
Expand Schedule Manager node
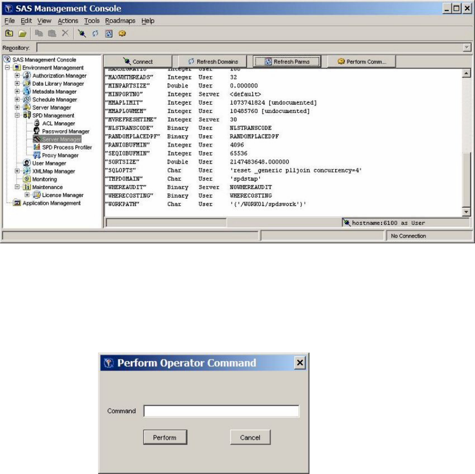point(17,99)
